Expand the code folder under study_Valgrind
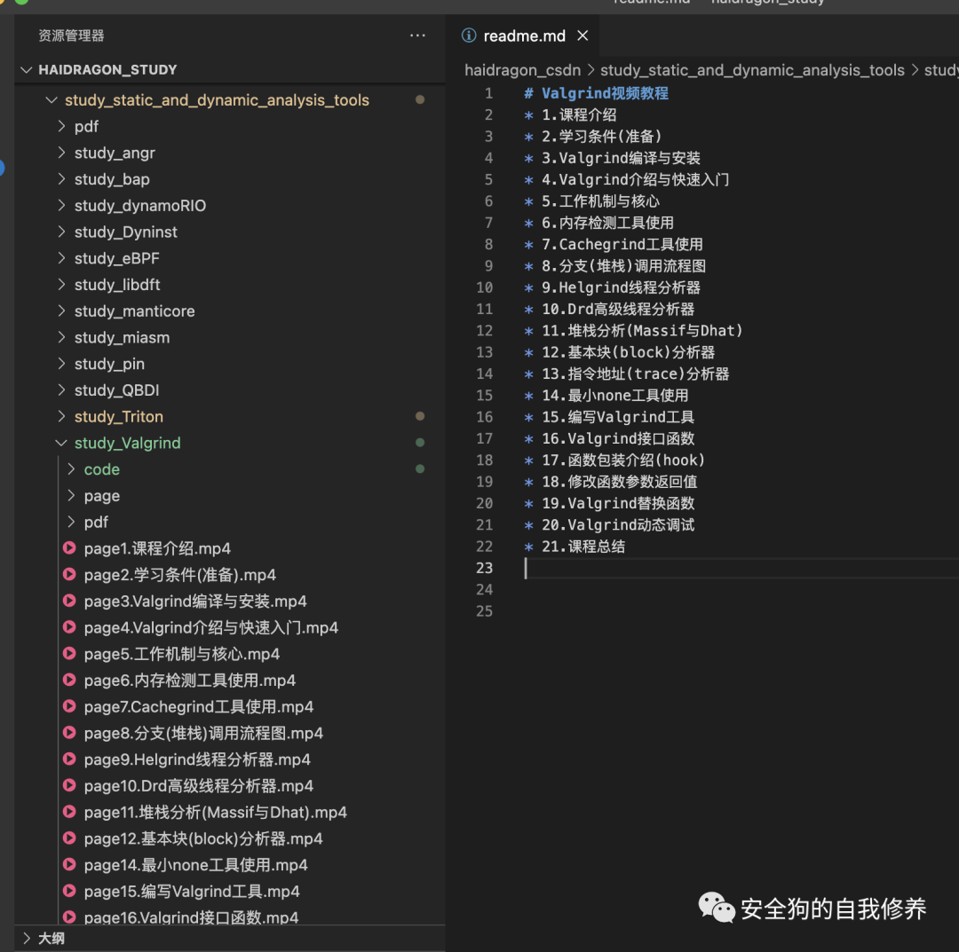This screenshot has height=952, width=959. click(x=71, y=468)
